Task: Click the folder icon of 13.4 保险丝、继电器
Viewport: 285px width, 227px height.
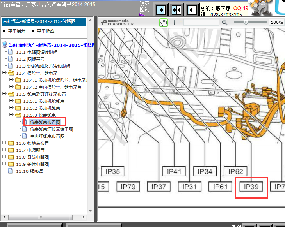Action: (x=11, y=73)
